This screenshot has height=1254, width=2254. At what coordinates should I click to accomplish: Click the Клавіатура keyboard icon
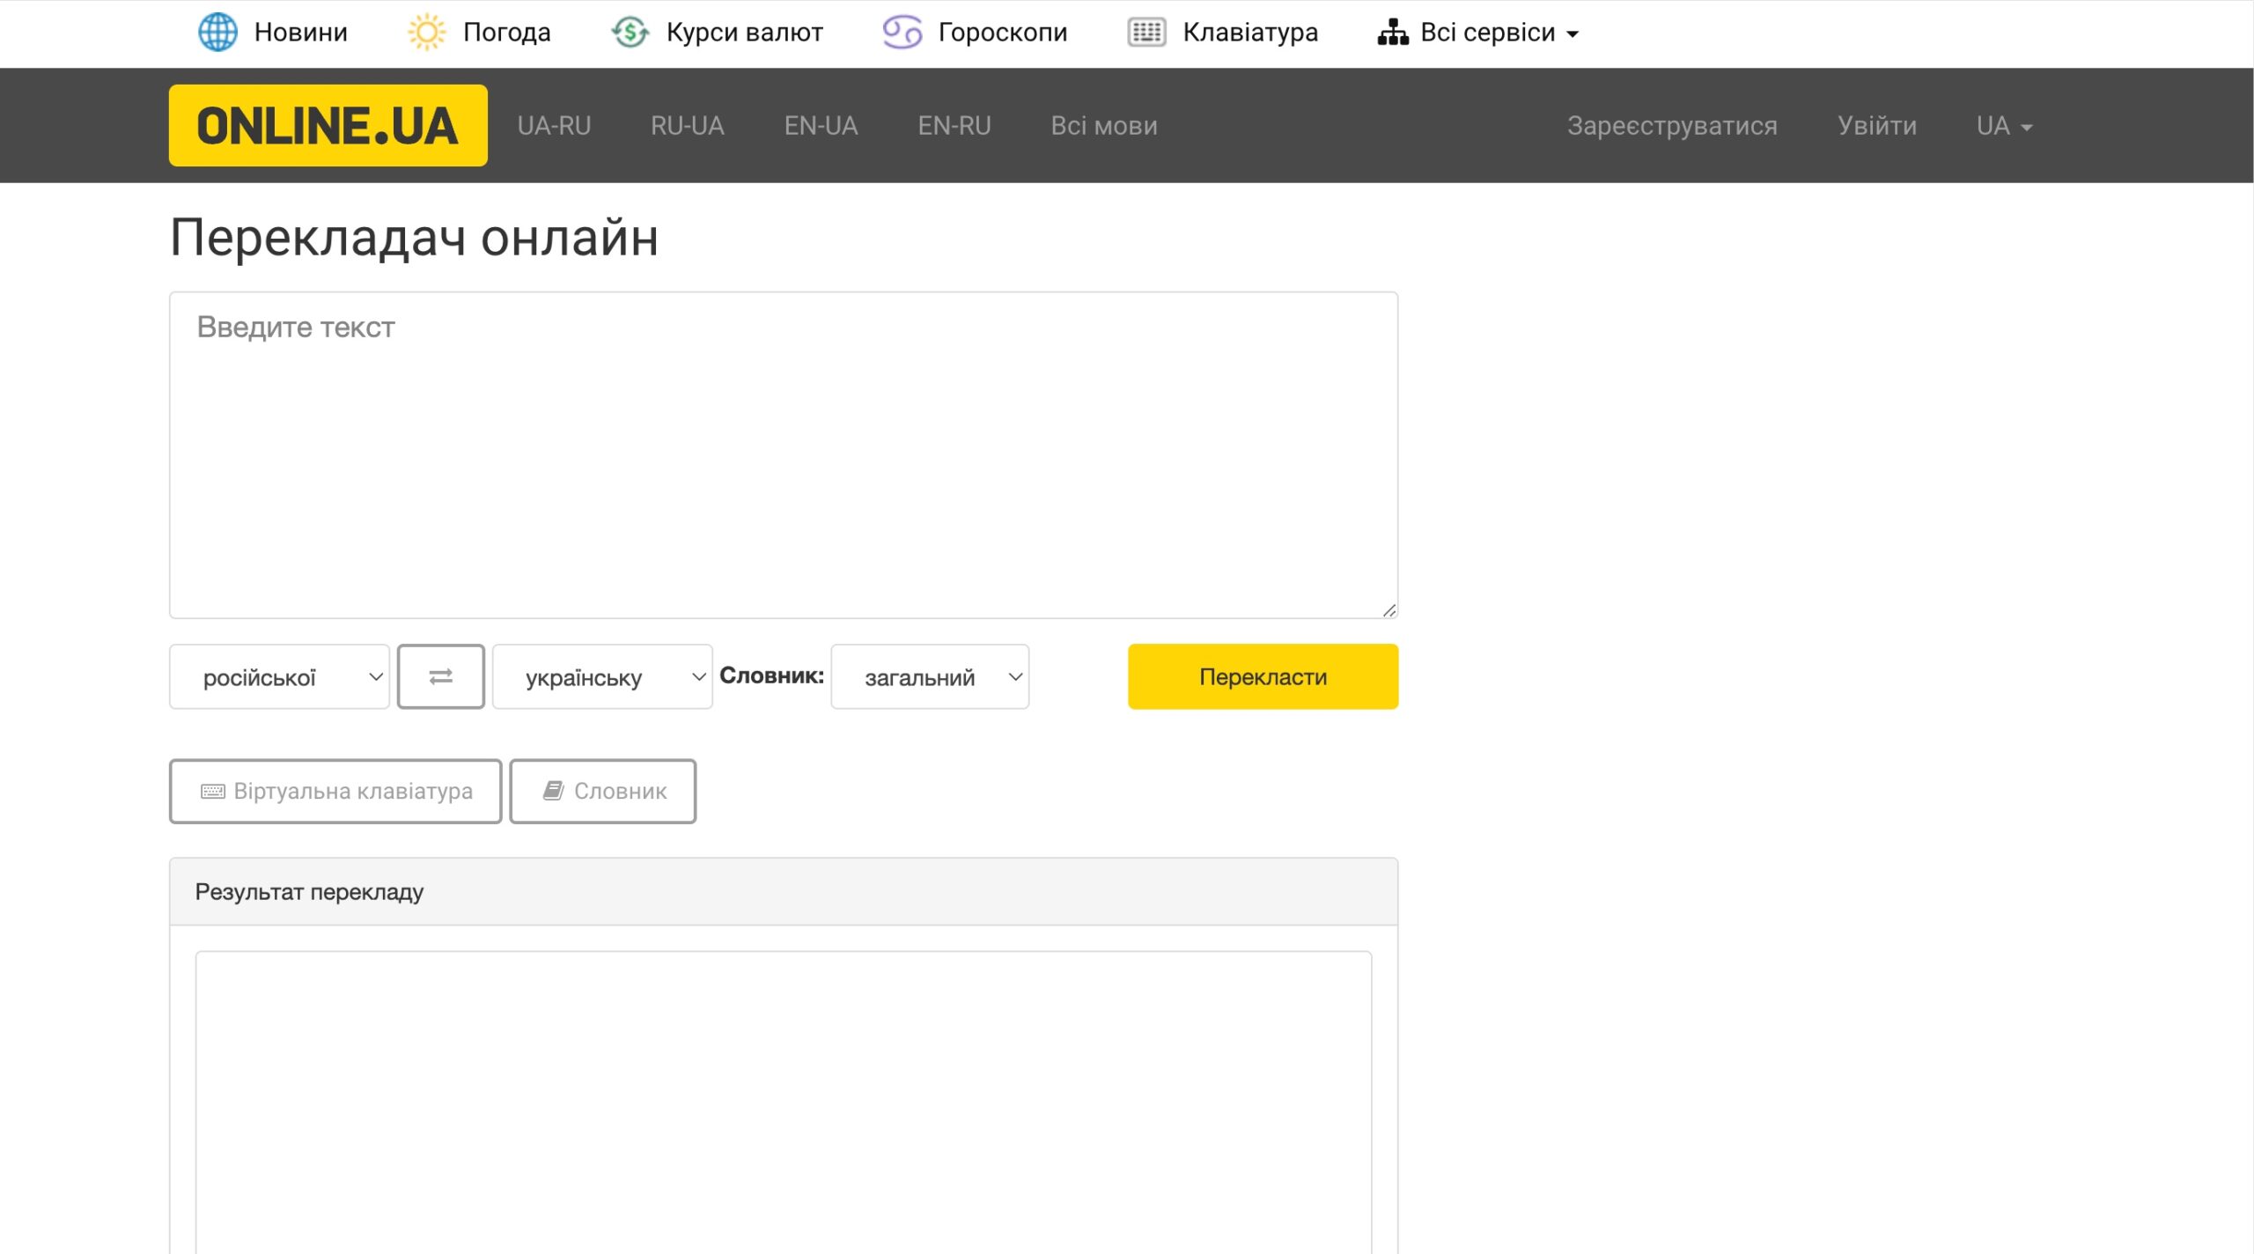(1146, 33)
